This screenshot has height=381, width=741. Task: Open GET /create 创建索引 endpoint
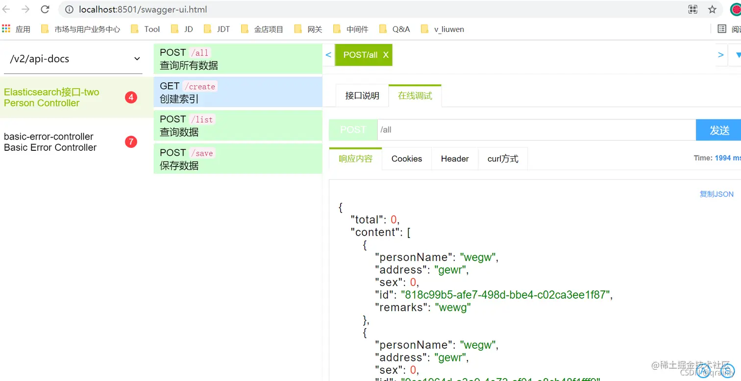click(238, 92)
